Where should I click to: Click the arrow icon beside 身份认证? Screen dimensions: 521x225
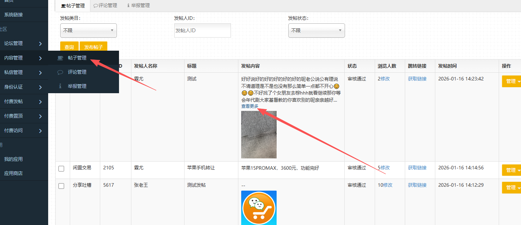[40, 87]
